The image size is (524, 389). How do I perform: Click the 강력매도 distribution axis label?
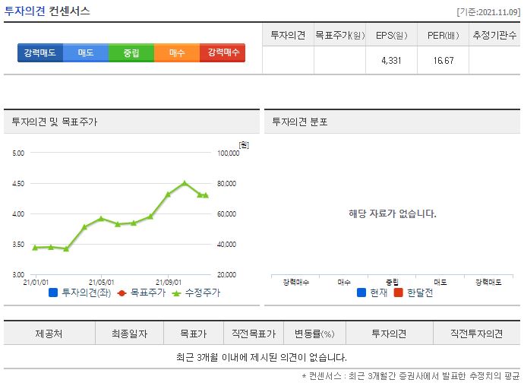(x=488, y=283)
